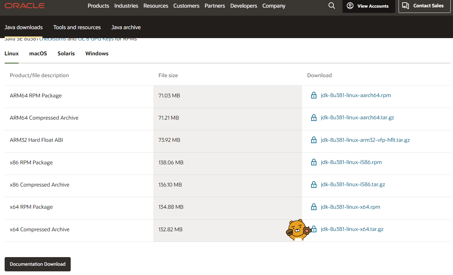
Task: Open the Java archive tab
Action: [x=126, y=27]
